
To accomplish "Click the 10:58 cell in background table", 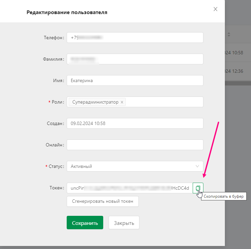I will click(x=234, y=53).
